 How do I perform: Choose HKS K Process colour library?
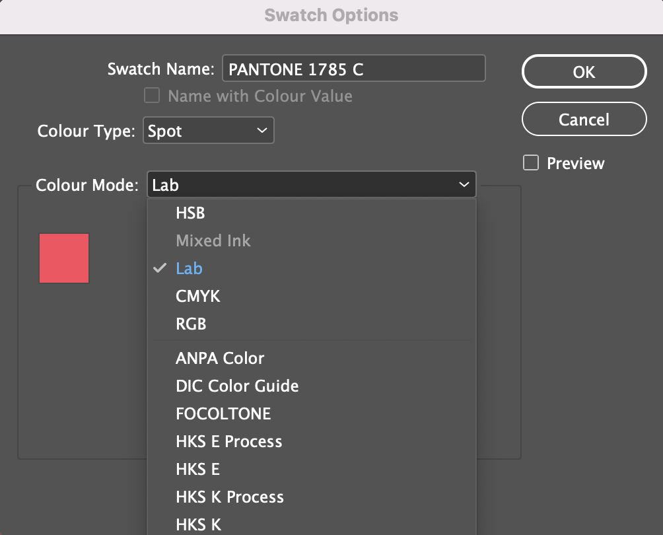click(230, 497)
